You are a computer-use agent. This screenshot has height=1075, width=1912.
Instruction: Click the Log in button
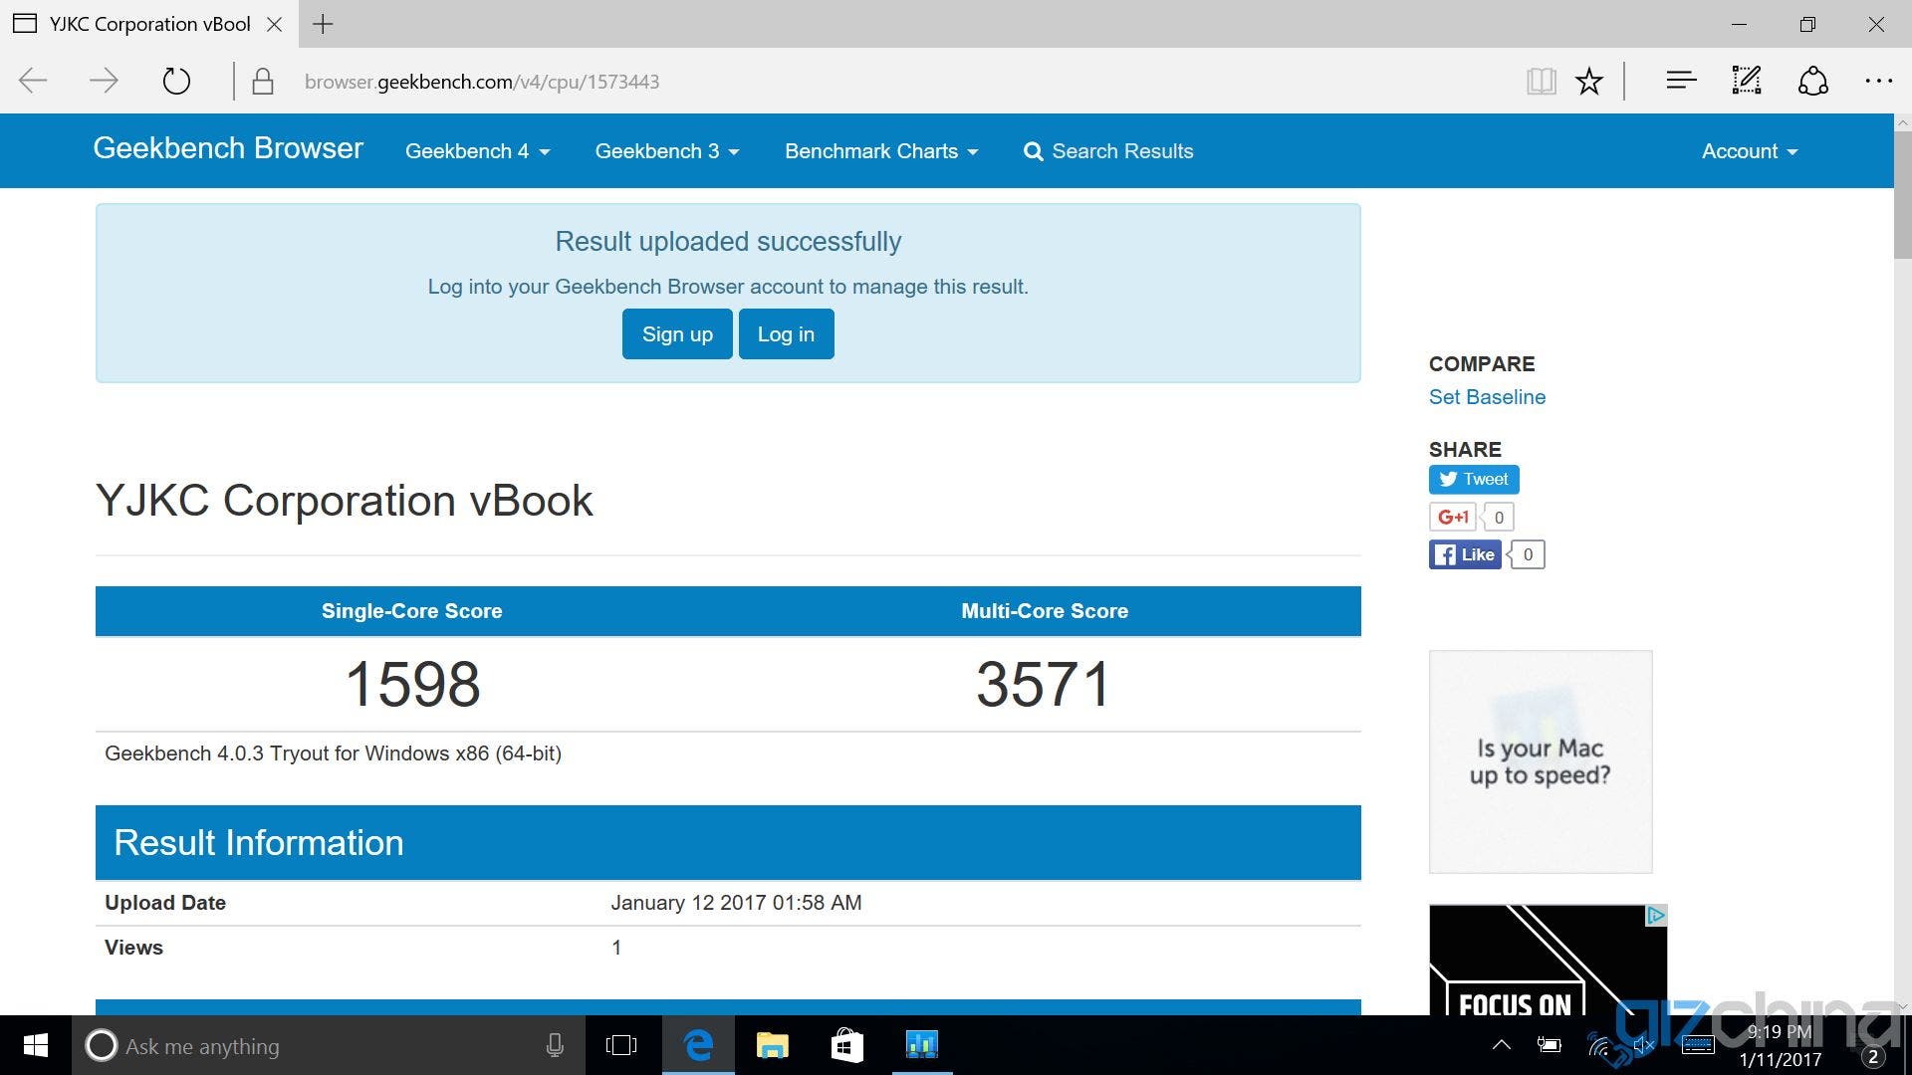[x=786, y=333]
